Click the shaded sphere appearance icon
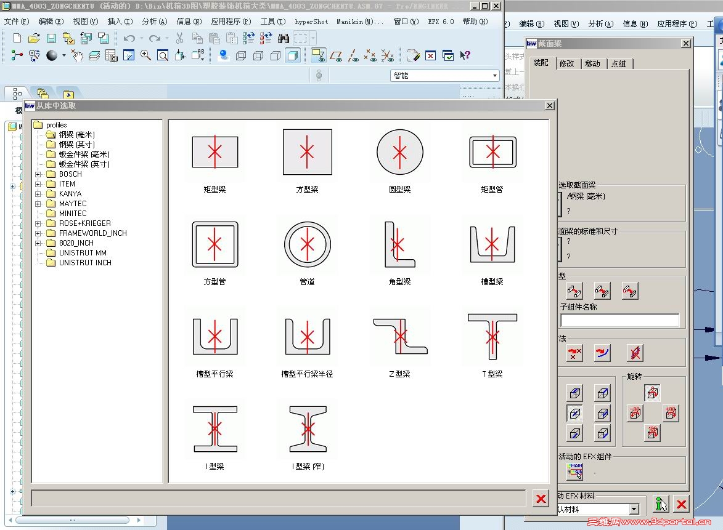 [52, 56]
